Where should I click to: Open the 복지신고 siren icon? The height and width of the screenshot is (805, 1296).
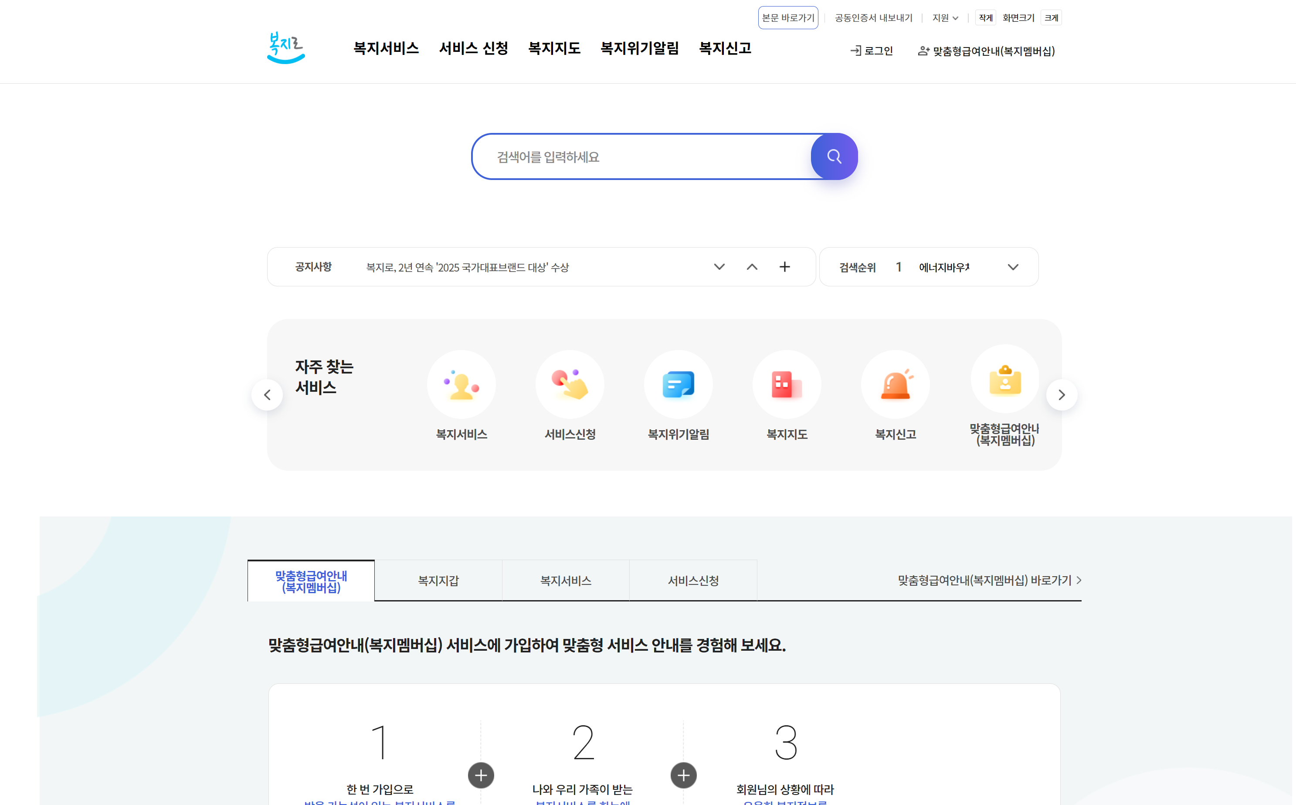point(895,384)
